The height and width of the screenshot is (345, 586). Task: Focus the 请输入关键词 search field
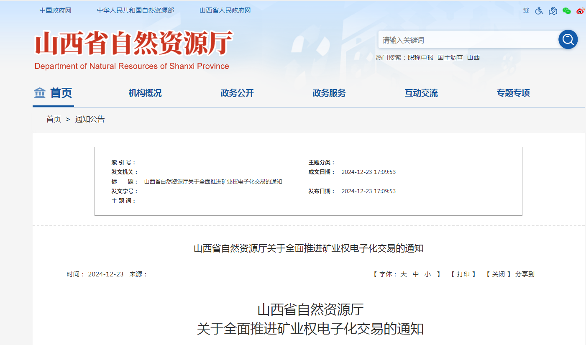(x=466, y=40)
